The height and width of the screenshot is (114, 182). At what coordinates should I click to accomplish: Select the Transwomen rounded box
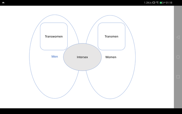pyautogui.click(x=54, y=36)
